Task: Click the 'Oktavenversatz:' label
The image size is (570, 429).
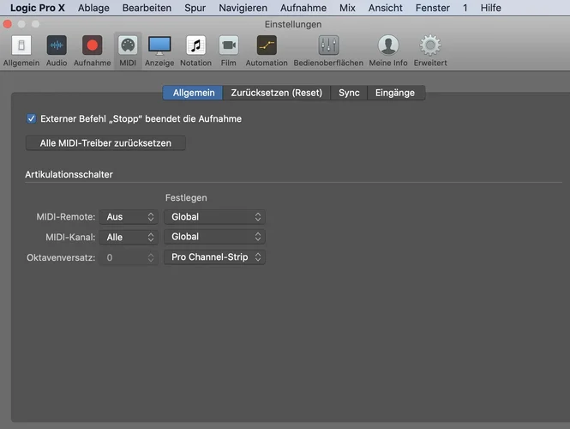Action: 61,257
